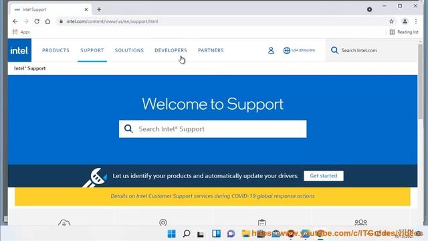Click the clipboard icon below the banner

(261, 222)
